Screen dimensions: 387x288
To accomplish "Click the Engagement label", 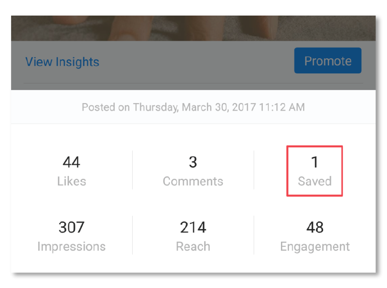I will pos(315,247).
